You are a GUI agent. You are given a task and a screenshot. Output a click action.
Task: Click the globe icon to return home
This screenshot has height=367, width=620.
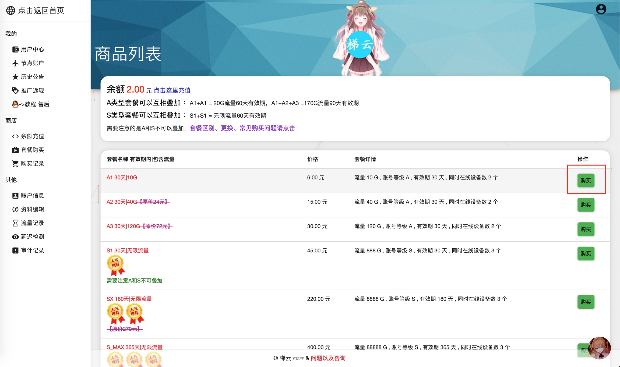pos(10,10)
